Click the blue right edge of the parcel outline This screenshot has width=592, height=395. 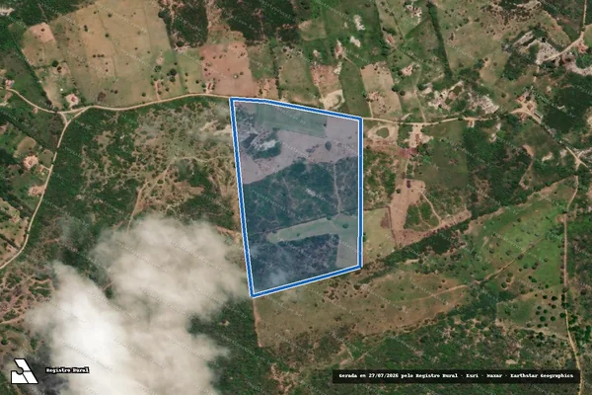click(x=361, y=193)
